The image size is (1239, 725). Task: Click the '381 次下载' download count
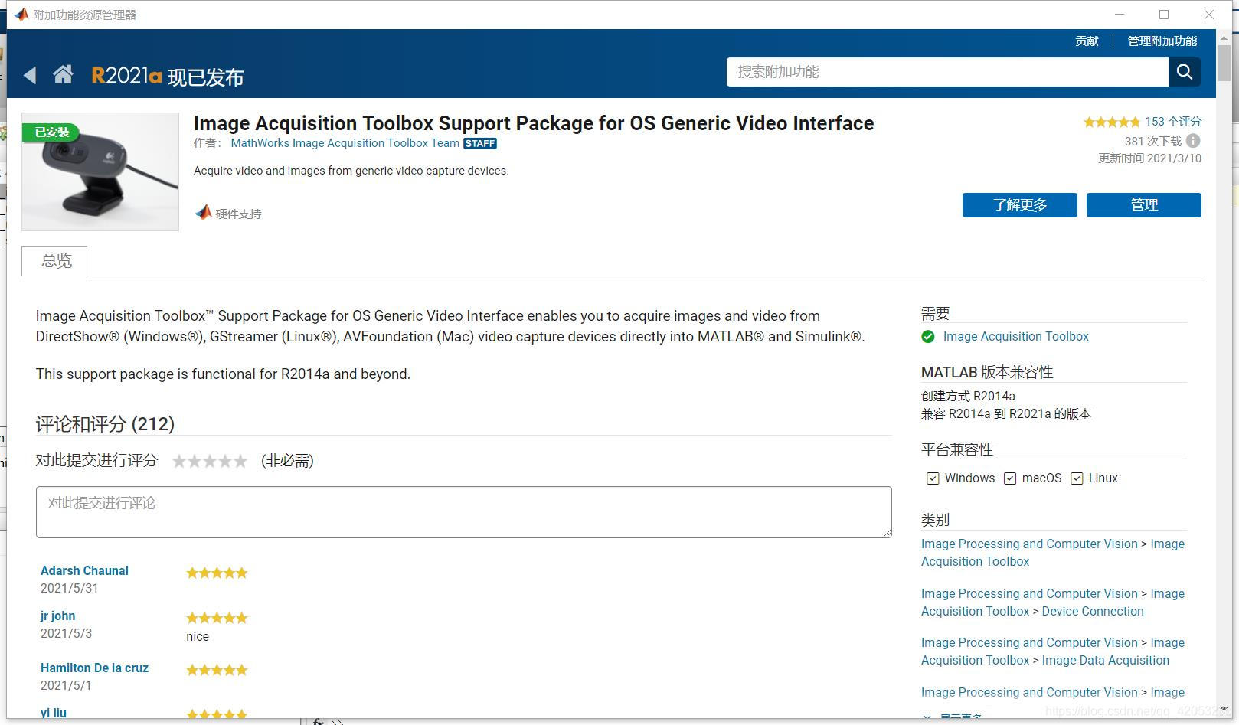point(1152,142)
